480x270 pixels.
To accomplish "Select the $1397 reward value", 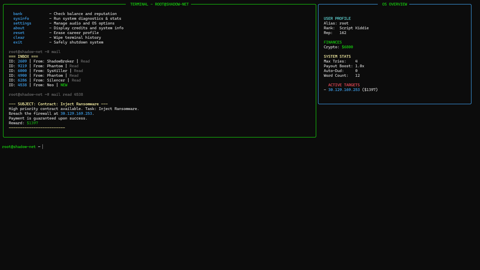I will click(x=32, y=123).
